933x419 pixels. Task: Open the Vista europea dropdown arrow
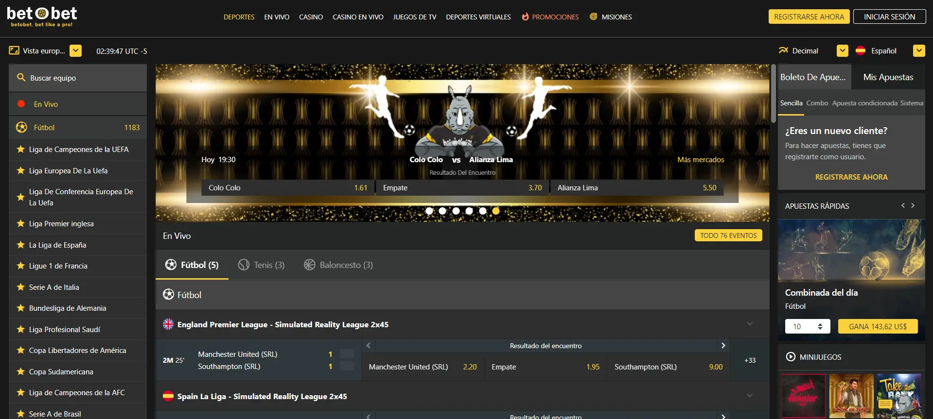[x=75, y=50]
